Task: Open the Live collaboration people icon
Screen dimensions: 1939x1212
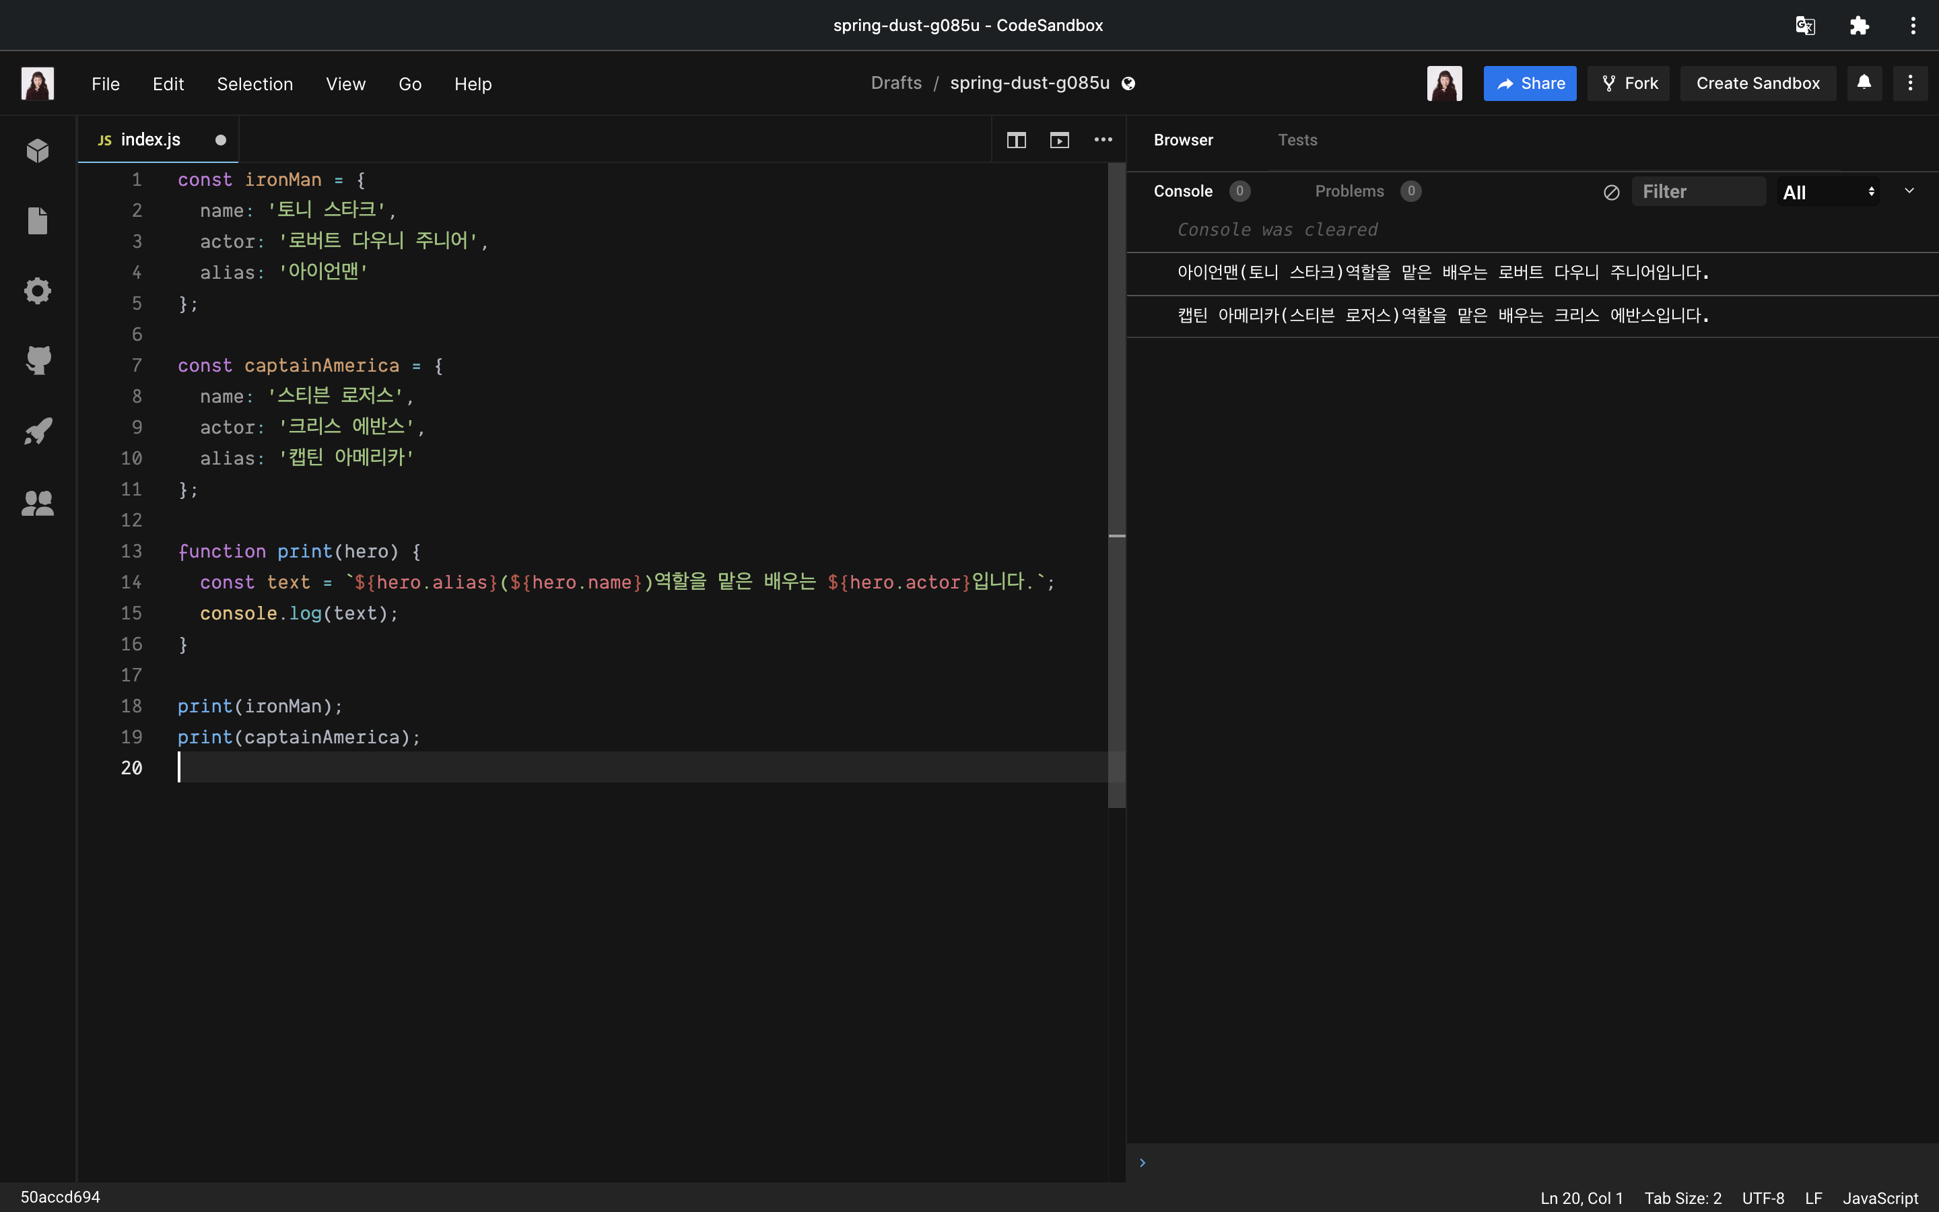Action: pyautogui.click(x=38, y=502)
